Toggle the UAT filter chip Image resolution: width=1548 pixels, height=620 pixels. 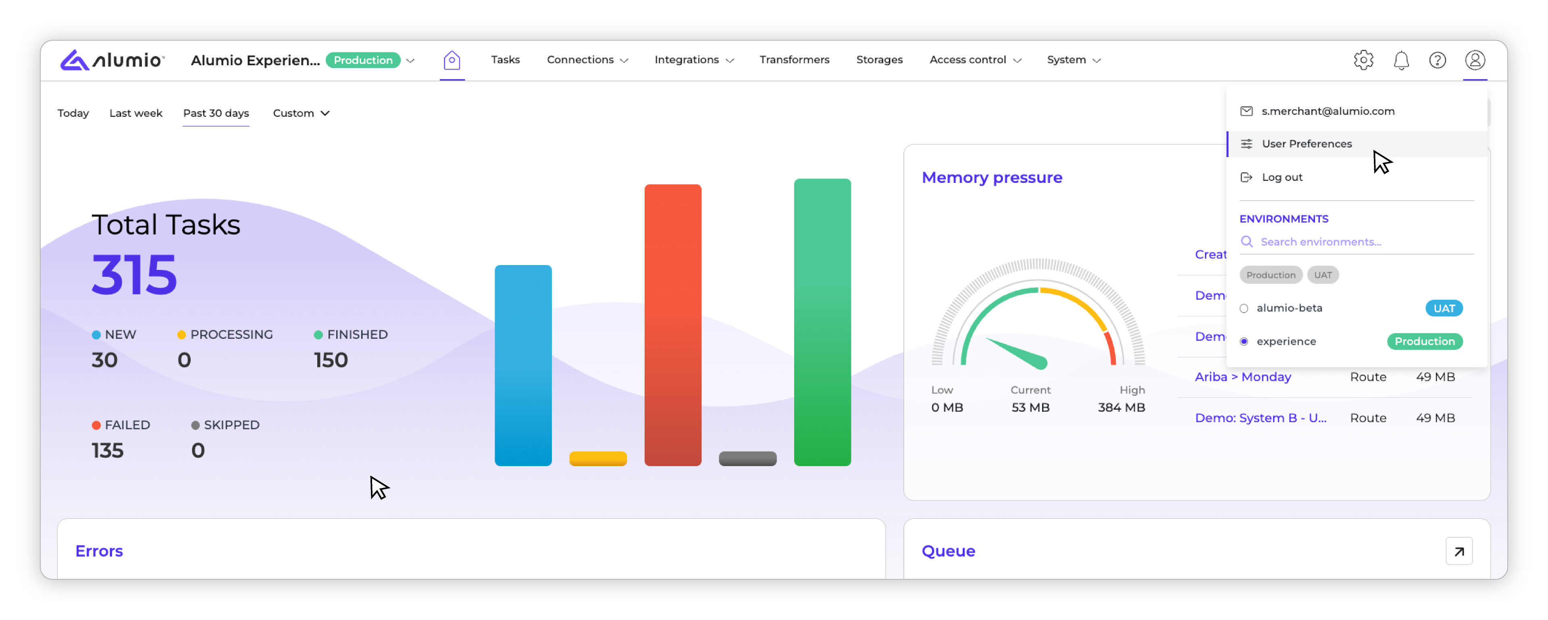coord(1322,275)
